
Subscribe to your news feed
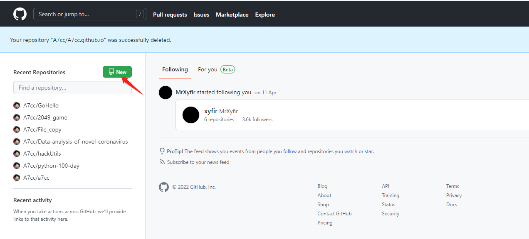coord(198,162)
